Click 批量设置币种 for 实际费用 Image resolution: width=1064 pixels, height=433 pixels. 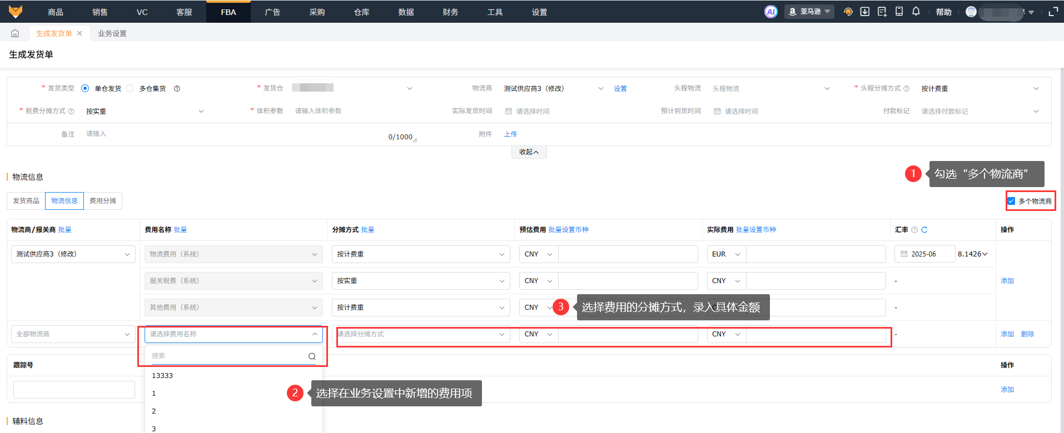pyautogui.click(x=756, y=230)
